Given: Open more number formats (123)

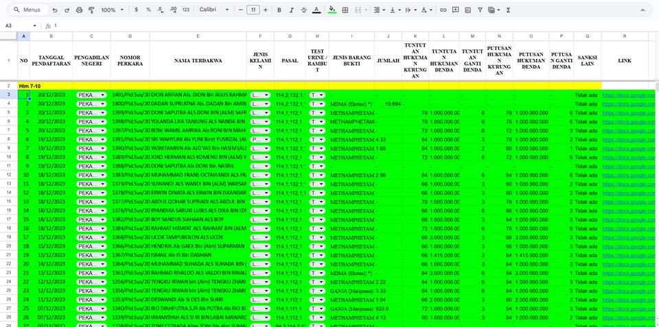Looking at the screenshot, I should [186, 10].
